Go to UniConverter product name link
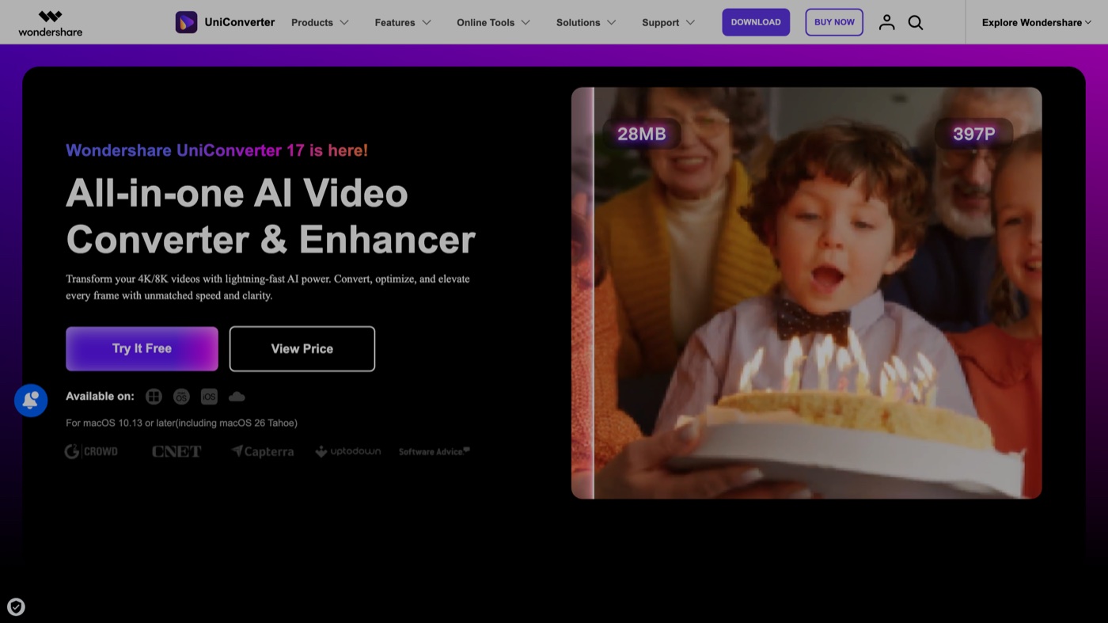 [240, 22]
